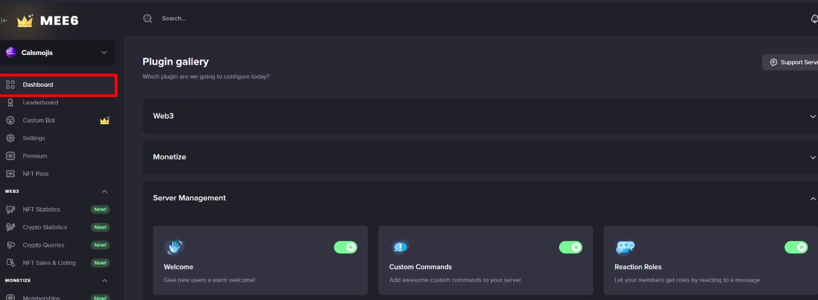Click the Leaderboard medal icon
Image resolution: width=818 pixels, height=300 pixels.
pos(10,103)
